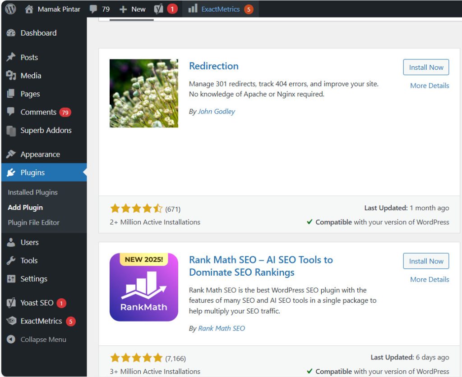Screen dimensions: 462x377
Task: Click the Tools wrench icon
Action: [x=11, y=260]
